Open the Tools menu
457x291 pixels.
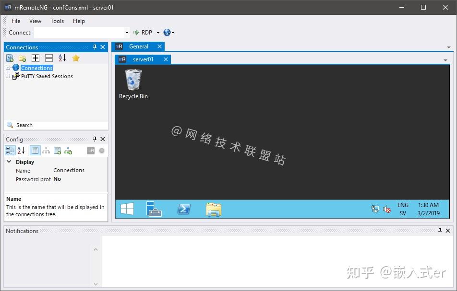click(x=57, y=21)
